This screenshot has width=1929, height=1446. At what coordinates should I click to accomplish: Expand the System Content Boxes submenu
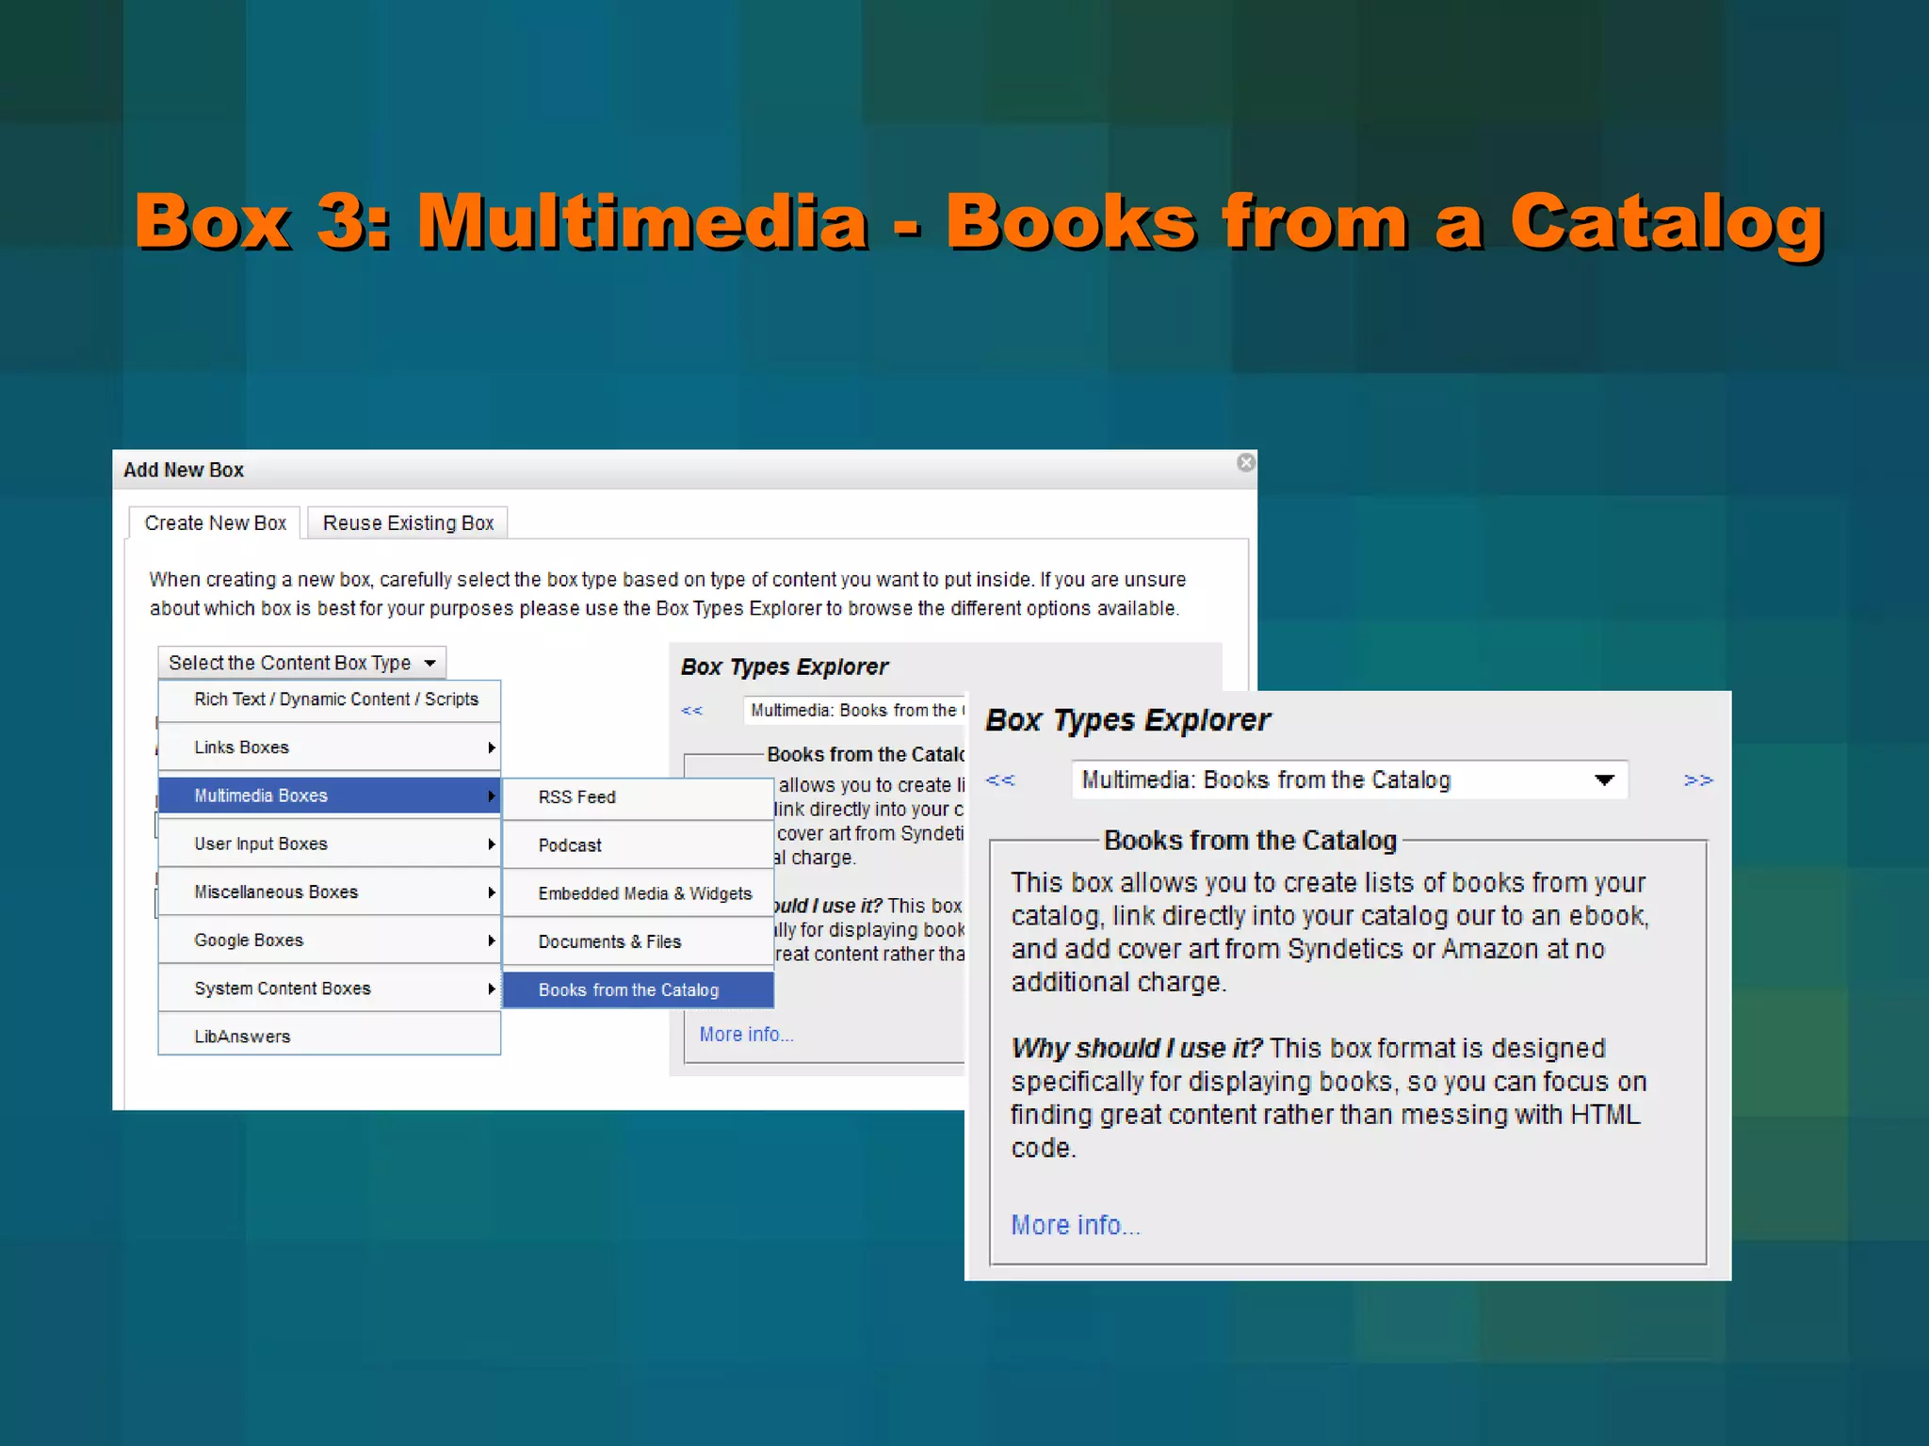[x=330, y=988]
